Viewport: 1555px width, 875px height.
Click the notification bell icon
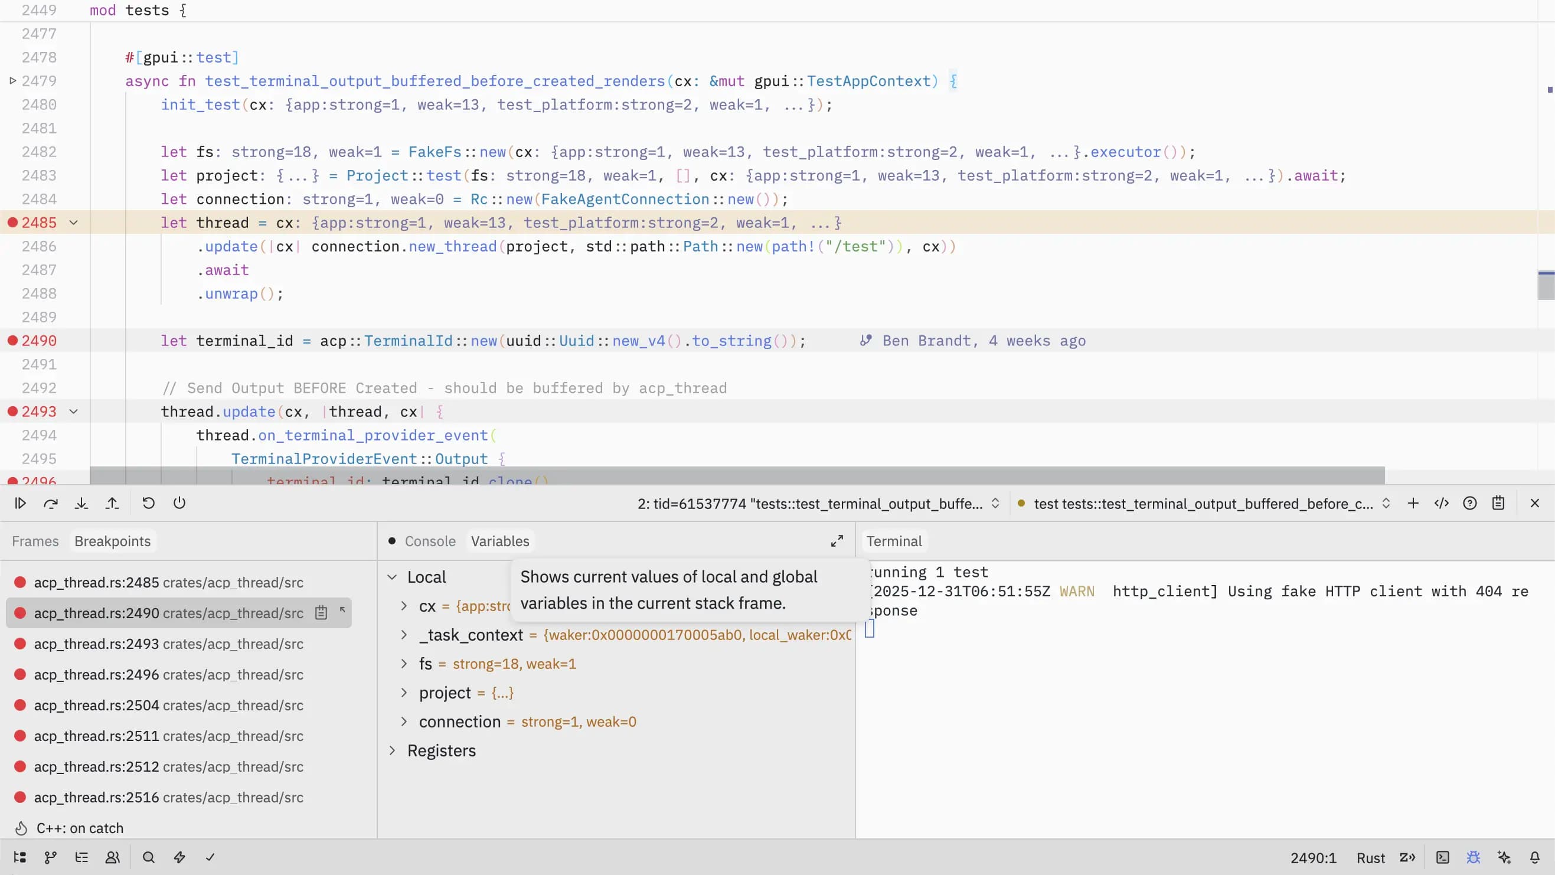[x=1536, y=857]
